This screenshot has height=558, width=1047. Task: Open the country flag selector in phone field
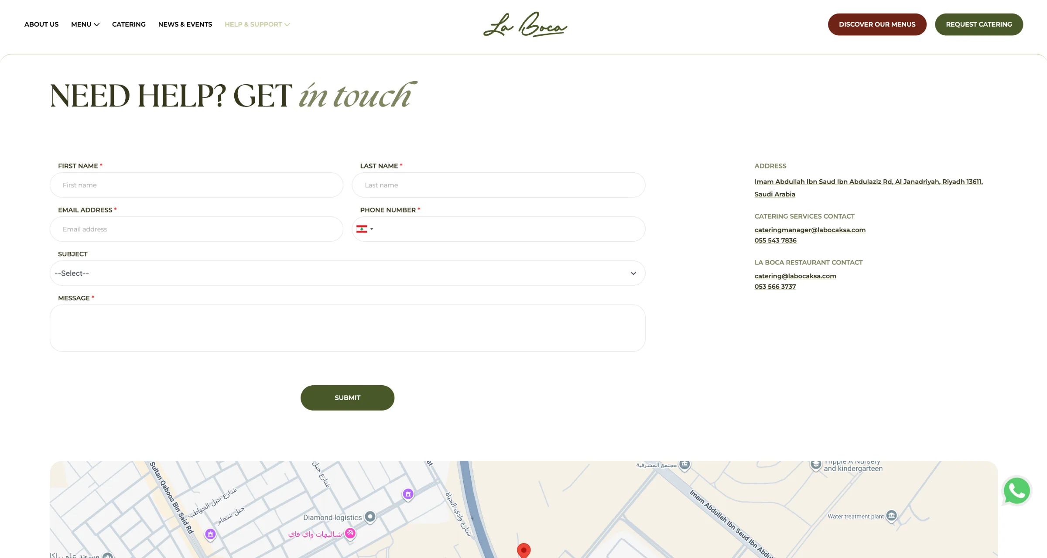tap(365, 229)
